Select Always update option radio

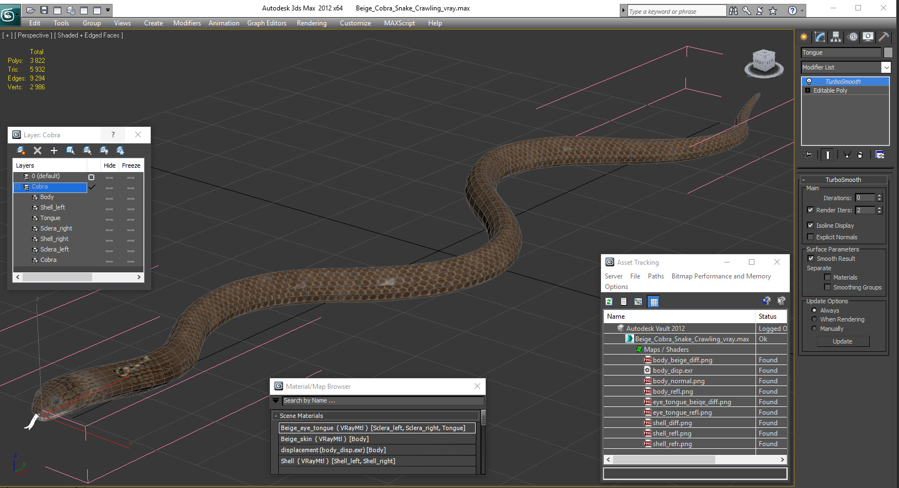(814, 310)
